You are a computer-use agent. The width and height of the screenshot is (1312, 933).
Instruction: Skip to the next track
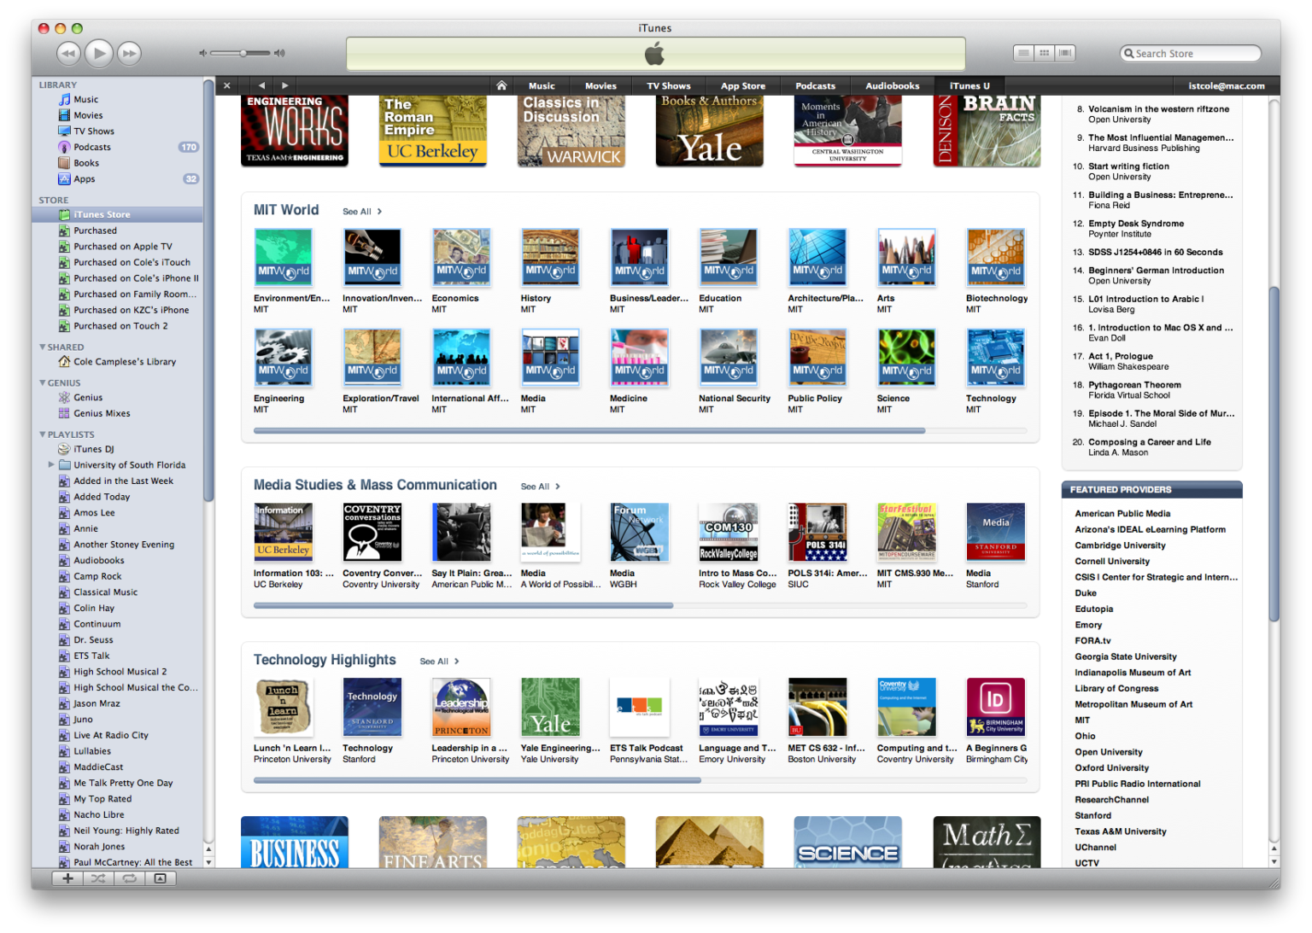click(129, 54)
